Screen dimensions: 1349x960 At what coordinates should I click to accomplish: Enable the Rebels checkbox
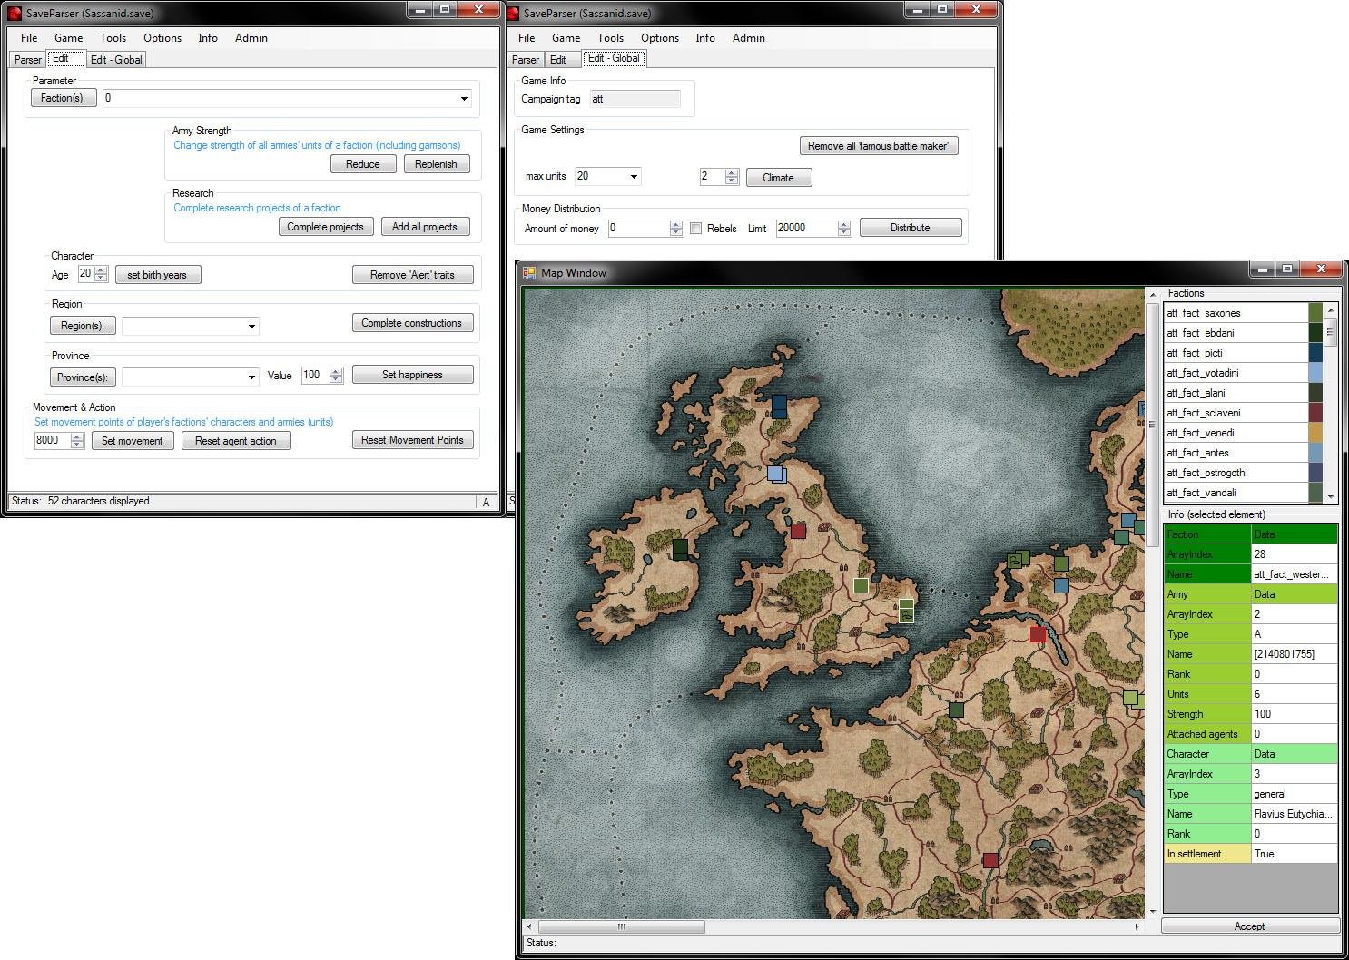coord(696,229)
